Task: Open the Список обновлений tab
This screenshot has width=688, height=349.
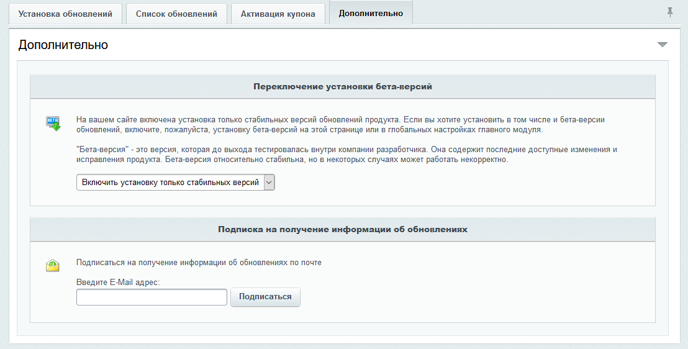Action: 176,14
